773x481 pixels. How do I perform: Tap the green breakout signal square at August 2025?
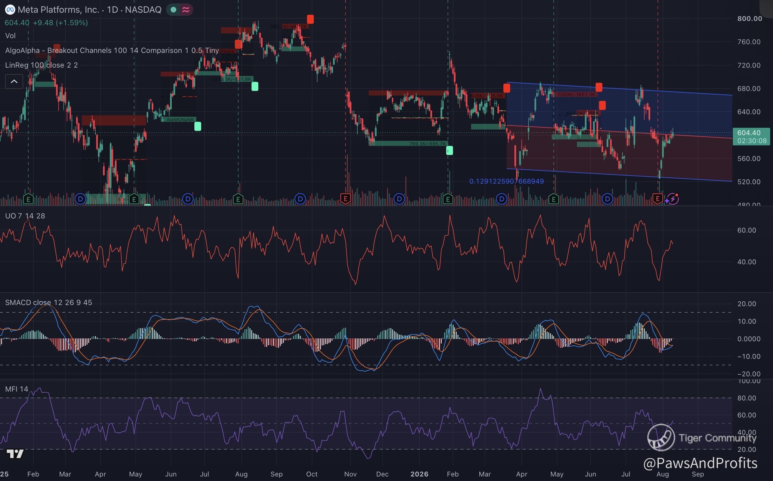[x=255, y=86]
